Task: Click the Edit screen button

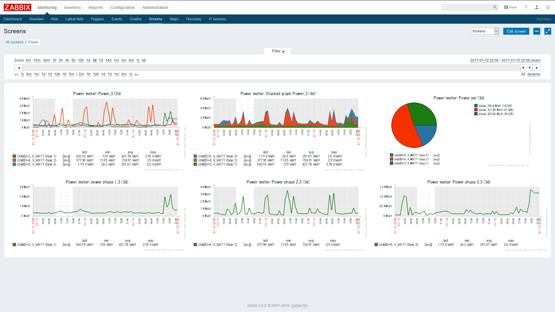Action: pos(516,31)
